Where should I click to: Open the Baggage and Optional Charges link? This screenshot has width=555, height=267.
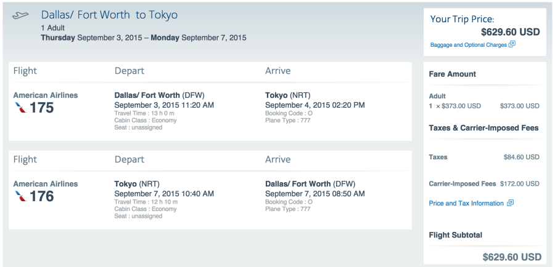point(469,45)
